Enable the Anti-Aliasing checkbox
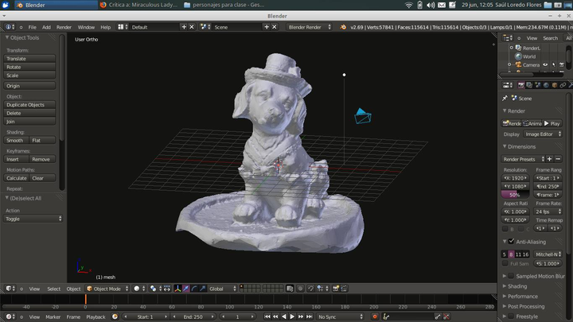Image resolution: width=573 pixels, height=322 pixels. tap(511, 242)
